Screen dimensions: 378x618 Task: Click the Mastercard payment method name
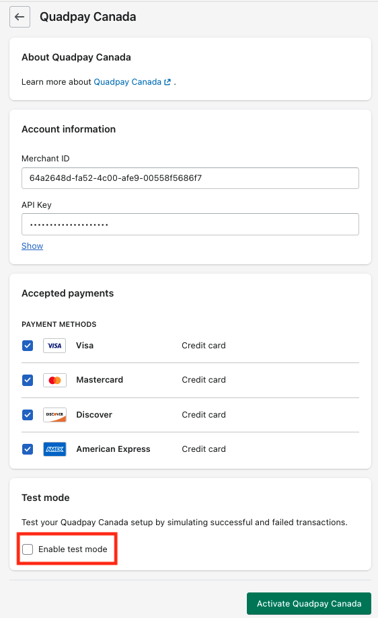pyautogui.click(x=100, y=379)
